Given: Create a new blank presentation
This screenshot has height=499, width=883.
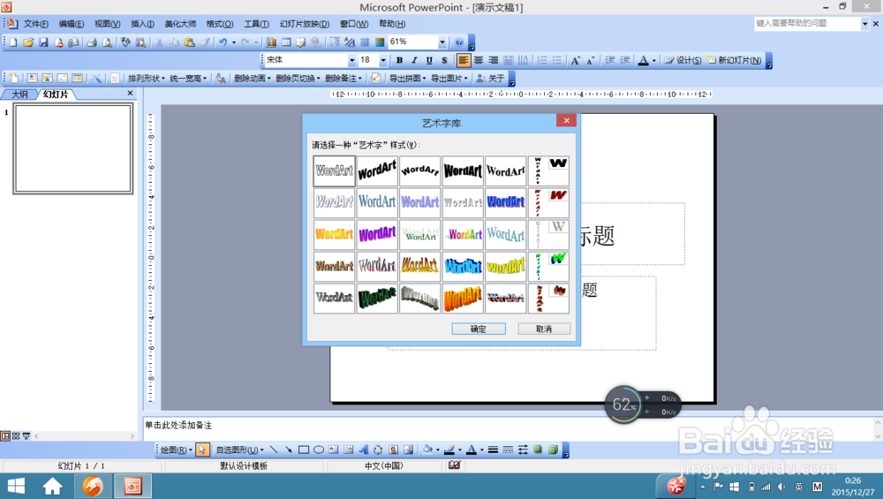Looking at the screenshot, I should [13, 42].
